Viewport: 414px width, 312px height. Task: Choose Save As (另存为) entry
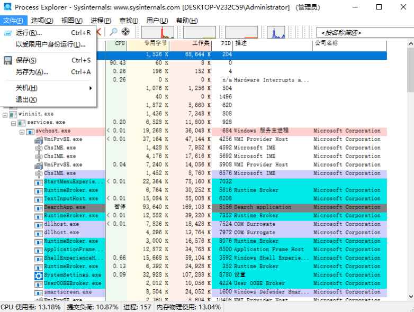point(48,72)
